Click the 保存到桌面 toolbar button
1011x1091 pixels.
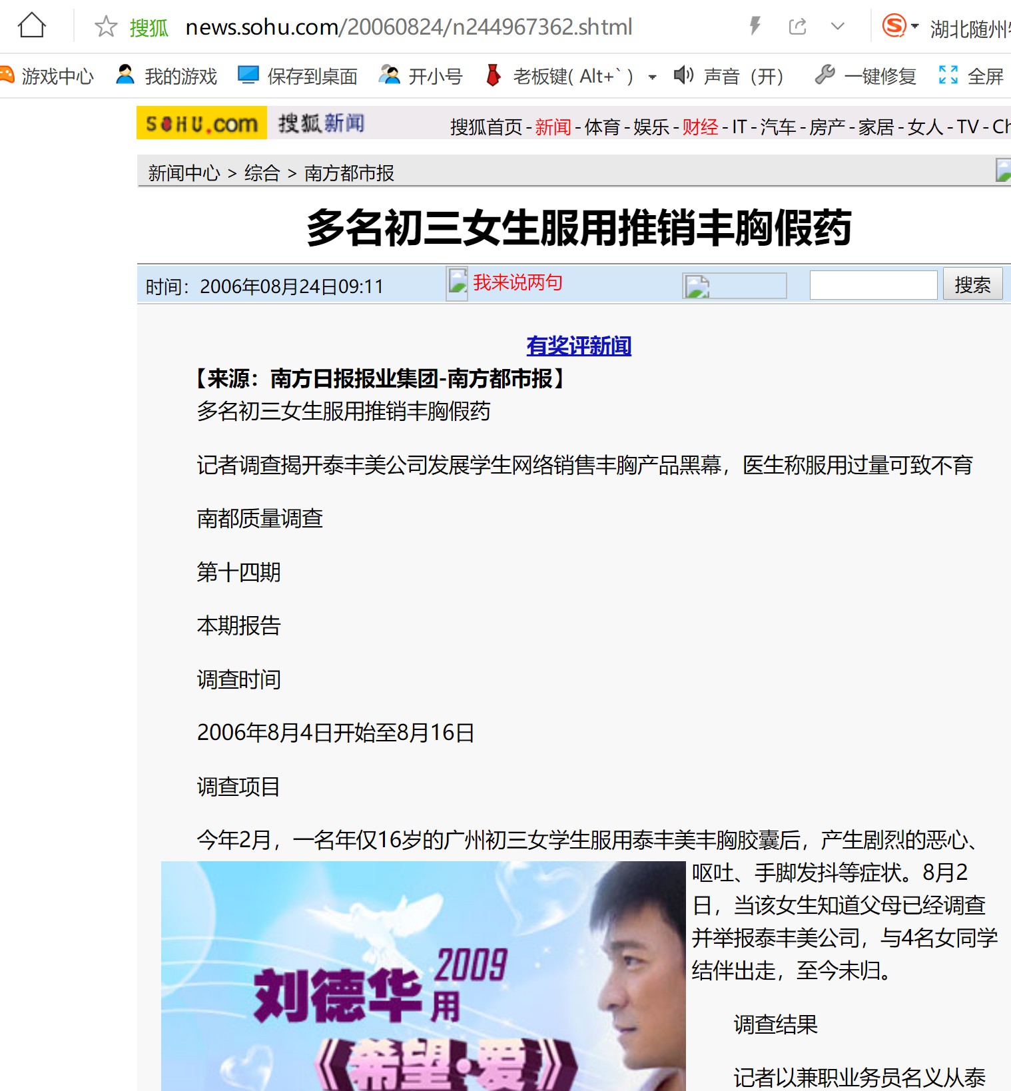(298, 76)
